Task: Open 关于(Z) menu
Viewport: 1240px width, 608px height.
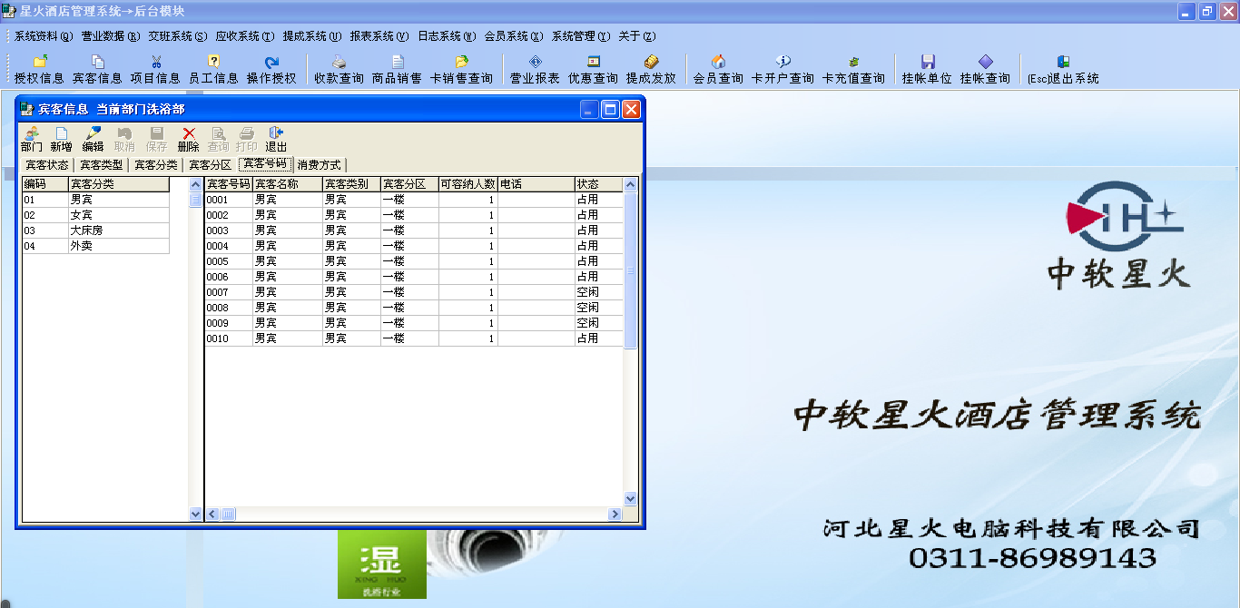Action: pos(637,36)
